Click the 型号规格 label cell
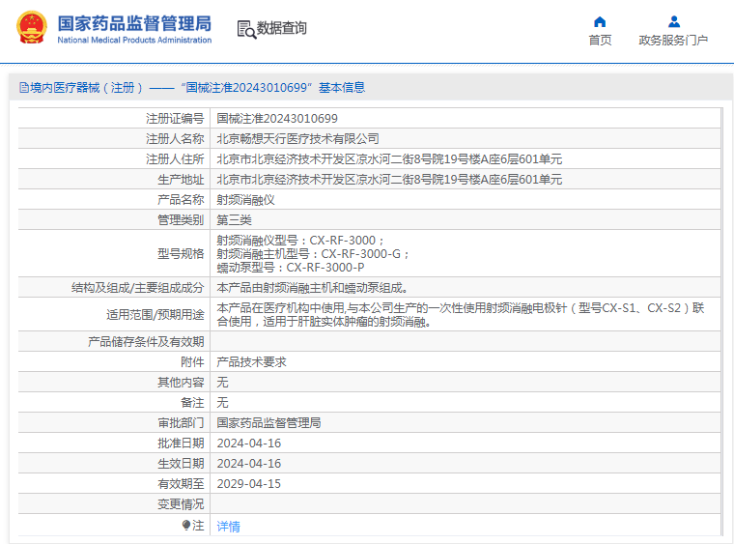The image size is (734, 544). tap(114, 254)
